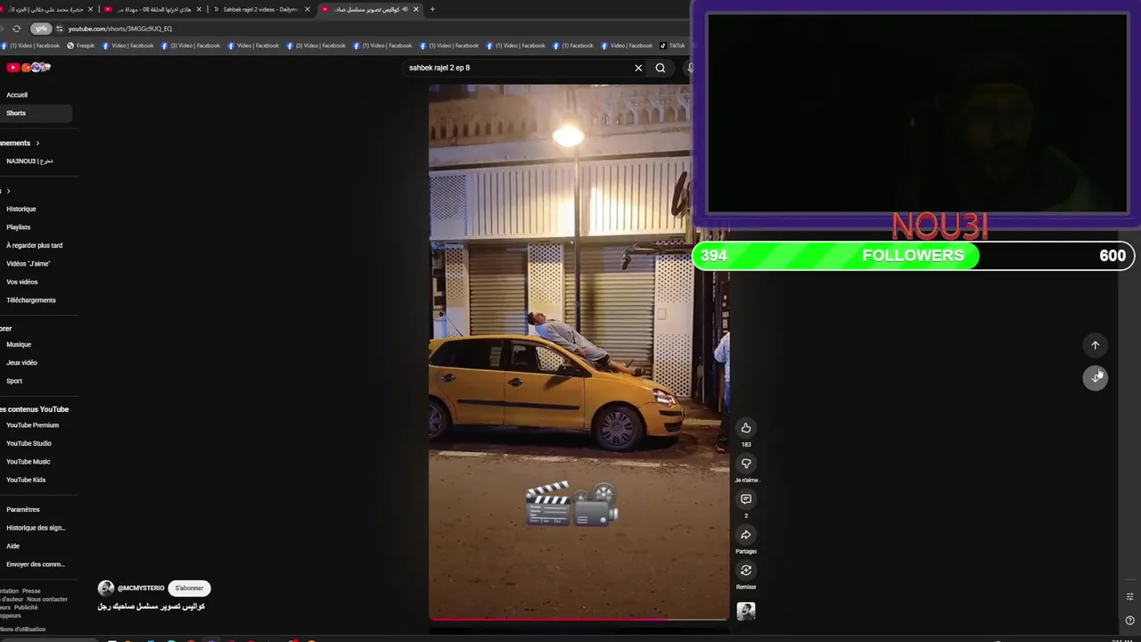Start voice search with microphone icon
The width and height of the screenshot is (1141, 642).
(690, 68)
